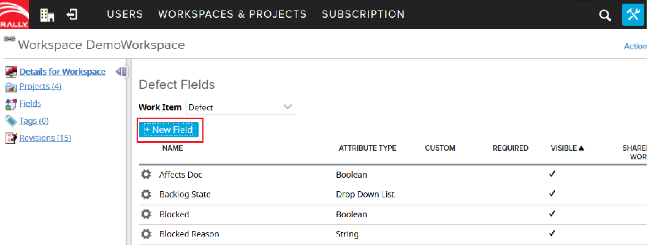Click the Rally logo icon
Viewport: 651px width, 247px height.
(x=13, y=14)
